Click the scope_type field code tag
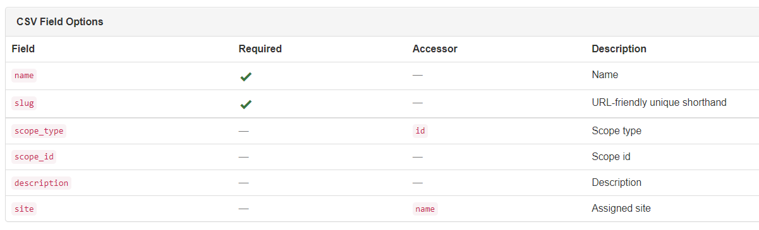The height and width of the screenshot is (230, 759). 39,131
